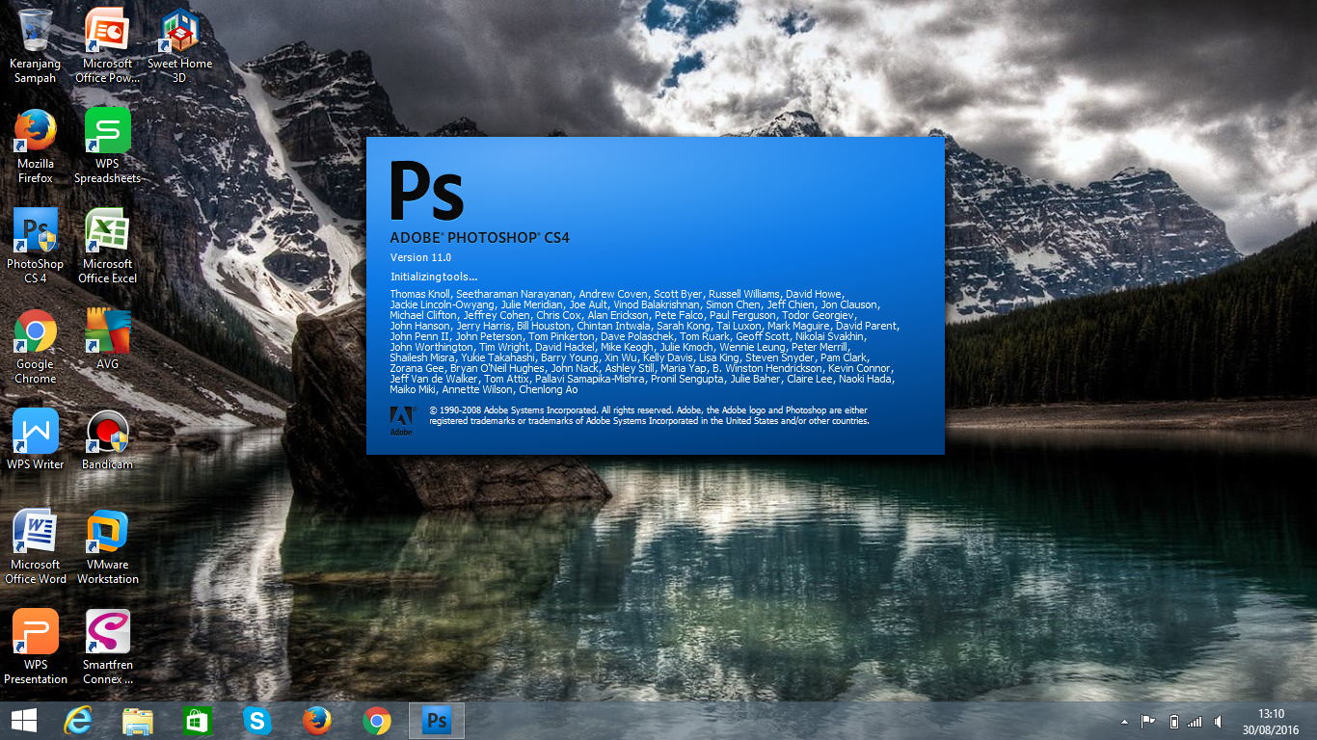Click the credit name "Chenlong Ao"
Image resolution: width=1317 pixels, height=740 pixels.
(x=549, y=389)
